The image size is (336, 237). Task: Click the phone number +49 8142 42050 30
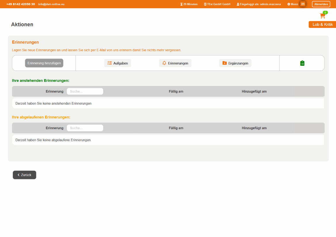(x=20, y=4)
